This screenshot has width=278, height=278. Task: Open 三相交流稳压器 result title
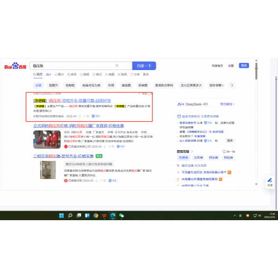tap(63, 156)
